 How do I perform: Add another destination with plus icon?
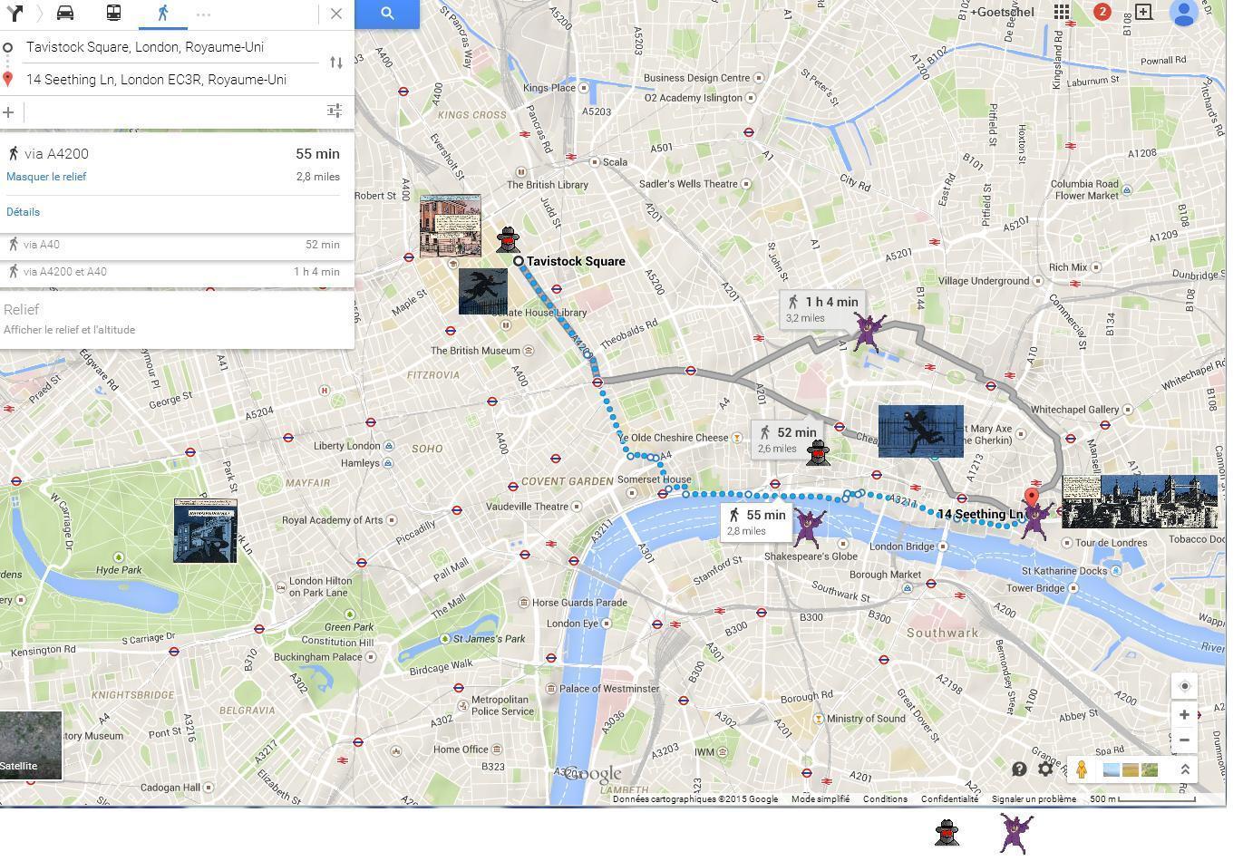click(9, 111)
